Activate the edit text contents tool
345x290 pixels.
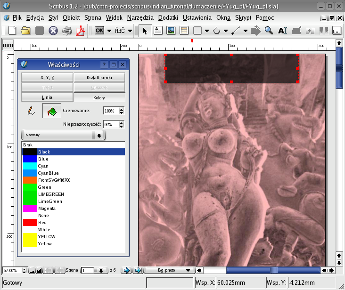(283, 31)
